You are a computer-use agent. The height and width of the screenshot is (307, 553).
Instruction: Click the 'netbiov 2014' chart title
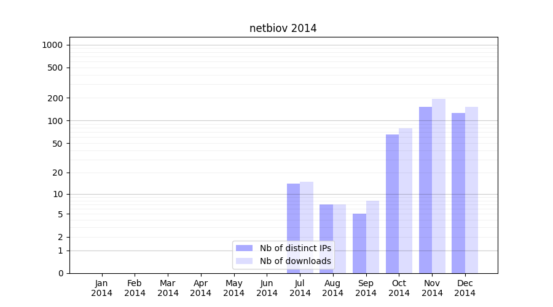pos(283,28)
